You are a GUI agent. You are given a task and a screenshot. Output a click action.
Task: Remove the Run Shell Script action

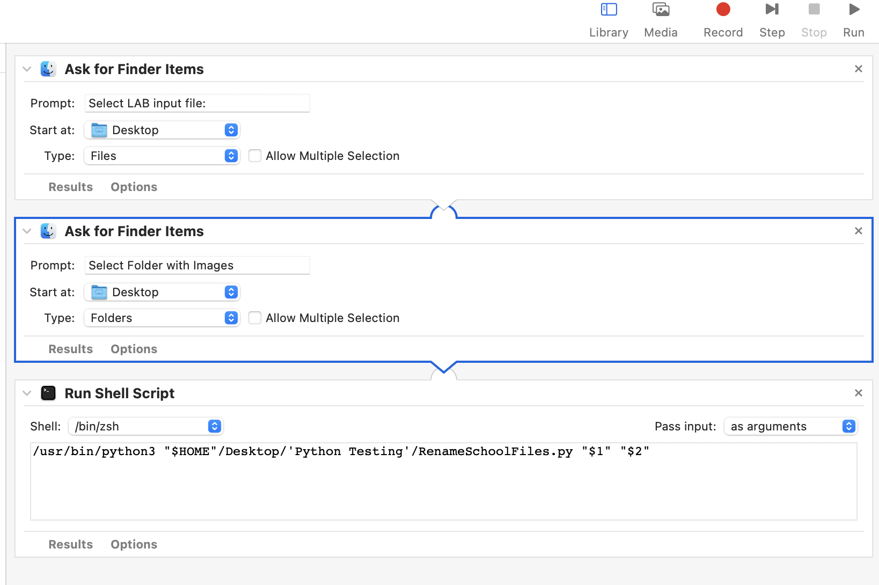tap(859, 393)
